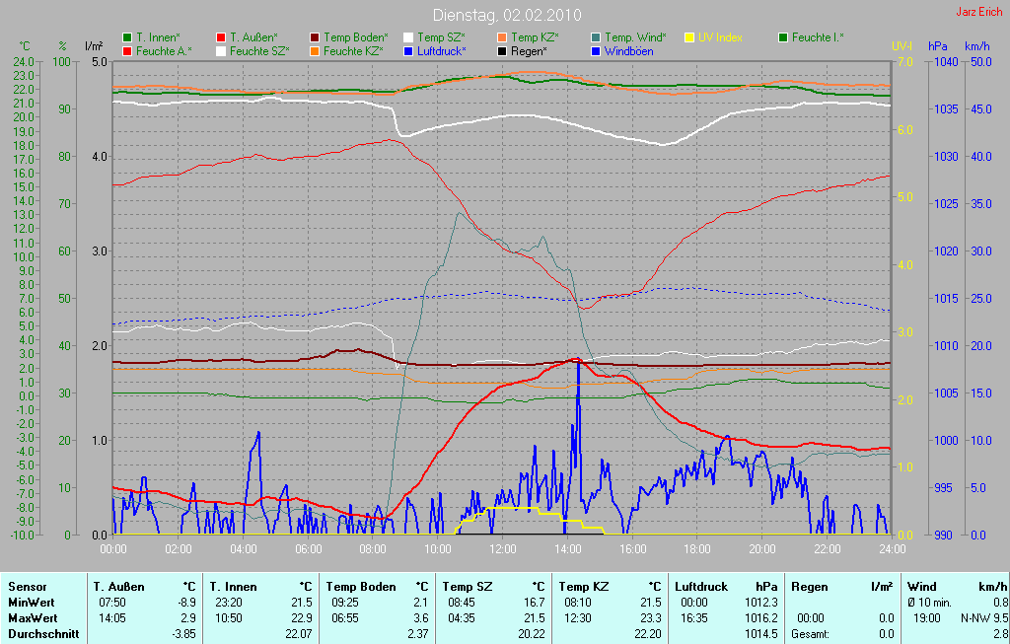Click the yellow UV Index legend square

689,37
